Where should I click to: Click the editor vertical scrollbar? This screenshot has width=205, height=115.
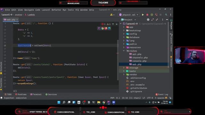118,60
